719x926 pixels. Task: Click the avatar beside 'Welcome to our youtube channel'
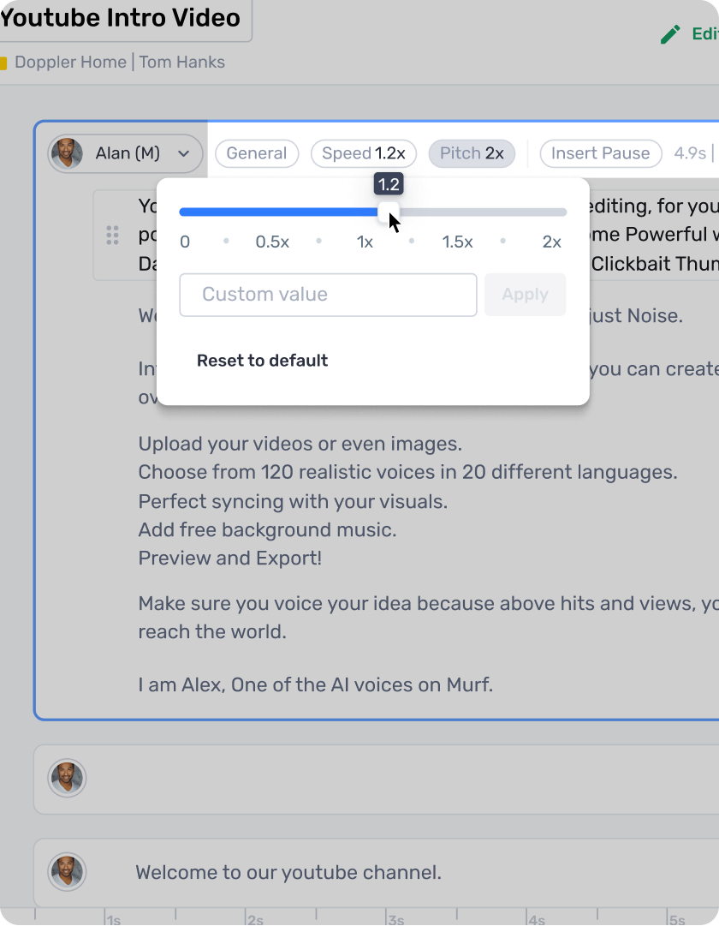click(x=68, y=872)
